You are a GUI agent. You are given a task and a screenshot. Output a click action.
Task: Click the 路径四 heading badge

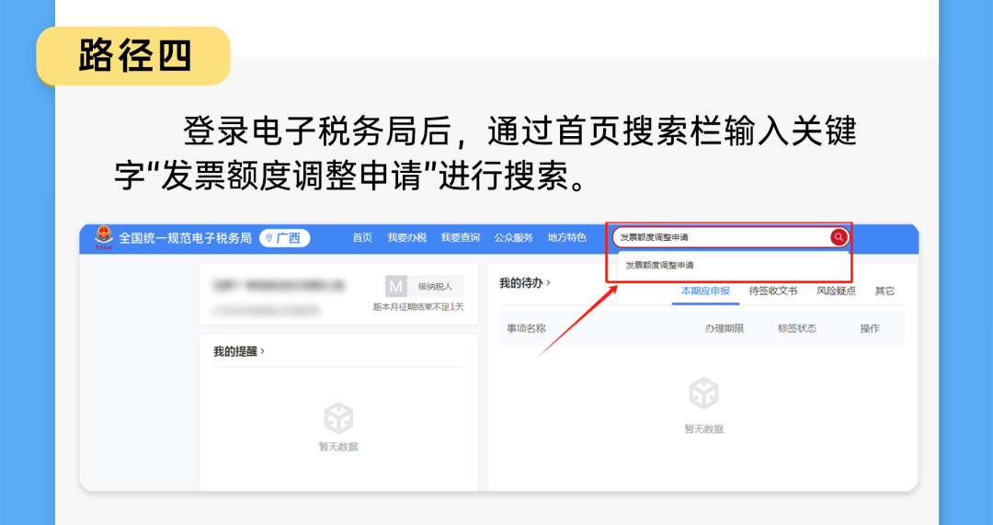133,56
